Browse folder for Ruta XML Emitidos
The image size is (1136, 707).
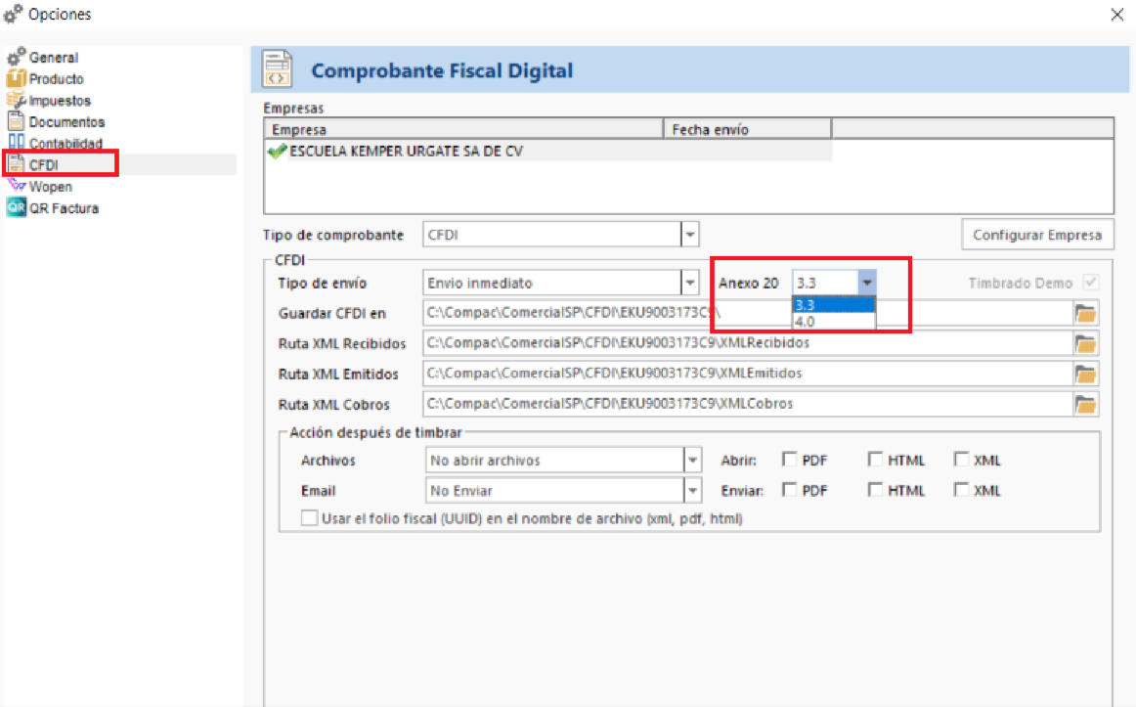1085,375
